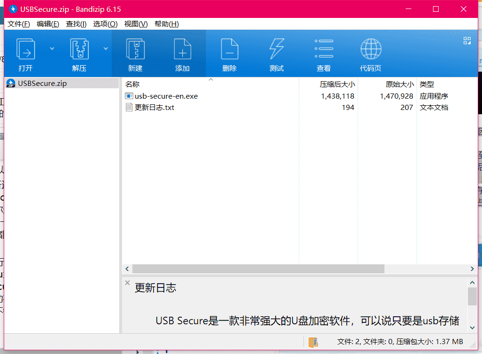The image size is (482, 354).
Task: Maximize the Bandizip window
Action: 435,9
